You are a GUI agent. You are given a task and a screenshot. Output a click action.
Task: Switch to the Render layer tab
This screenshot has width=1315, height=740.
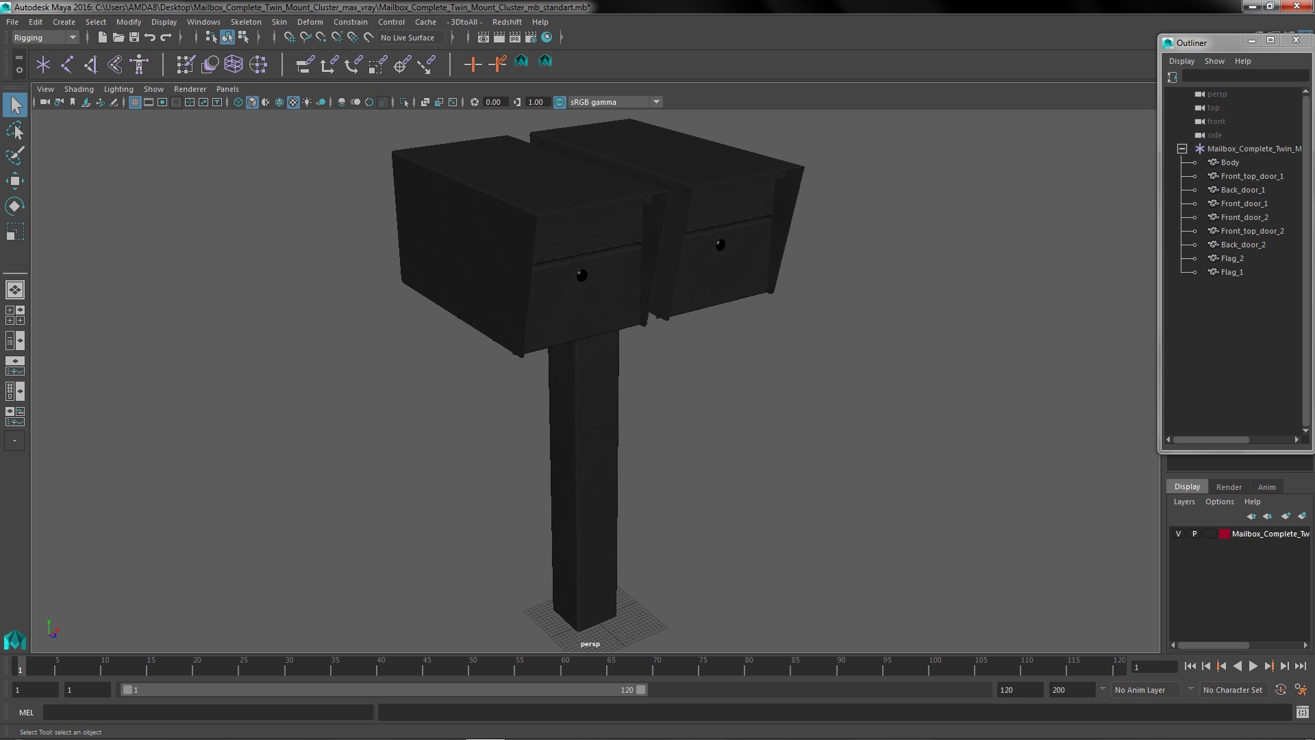pyautogui.click(x=1228, y=486)
